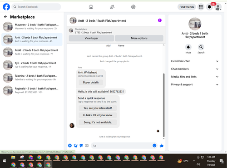Choose a sticker icon
Image resolution: width=227 pixels, height=168 pixels.
[81, 146]
